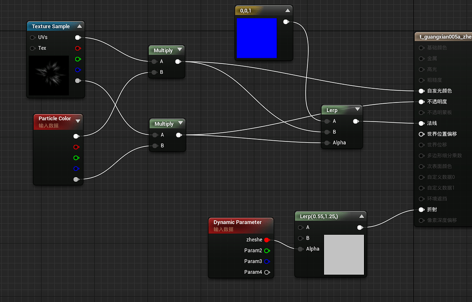Collapse the Texture Sample node header arrow
The width and height of the screenshot is (472, 302).
80,26
